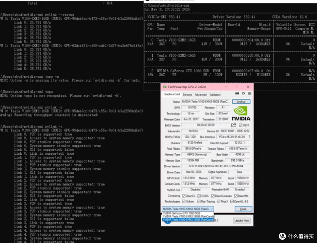Click the ROPs/TMUs 128 / 320 value
The height and width of the screenshot is (243, 317).
pyautogui.click(x=190, y=137)
